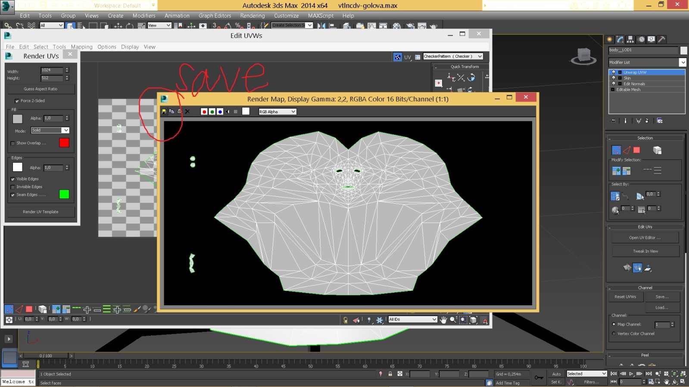689x387 pixels.
Task: Enable Show Overlap checkbox
Action: (x=12, y=143)
